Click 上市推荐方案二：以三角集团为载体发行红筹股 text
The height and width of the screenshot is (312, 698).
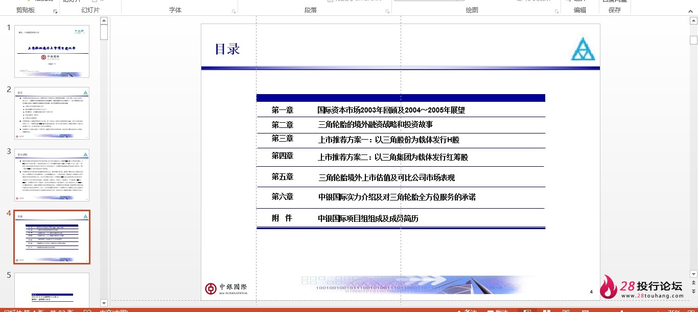click(393, 158)
